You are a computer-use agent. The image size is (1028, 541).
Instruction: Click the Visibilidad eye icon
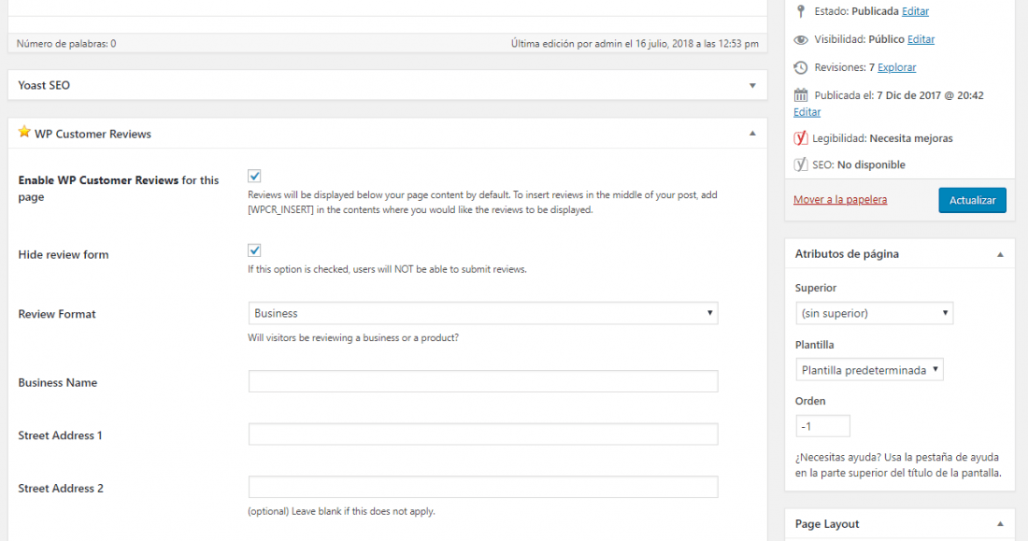click(x=801, y=39)
